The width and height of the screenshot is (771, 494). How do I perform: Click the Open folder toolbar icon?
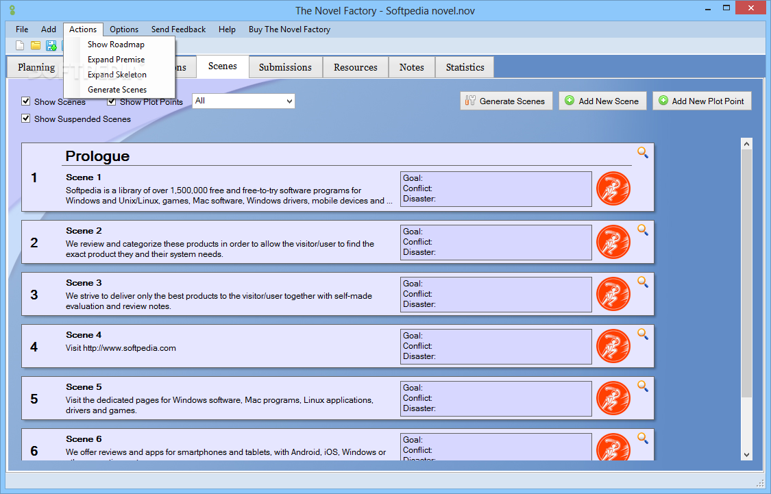tap(36, 46)
